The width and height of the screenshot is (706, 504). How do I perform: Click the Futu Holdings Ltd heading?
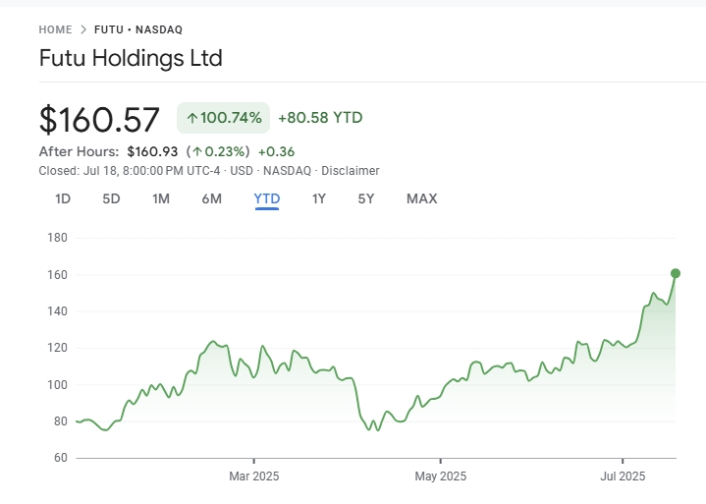[131, 58]
